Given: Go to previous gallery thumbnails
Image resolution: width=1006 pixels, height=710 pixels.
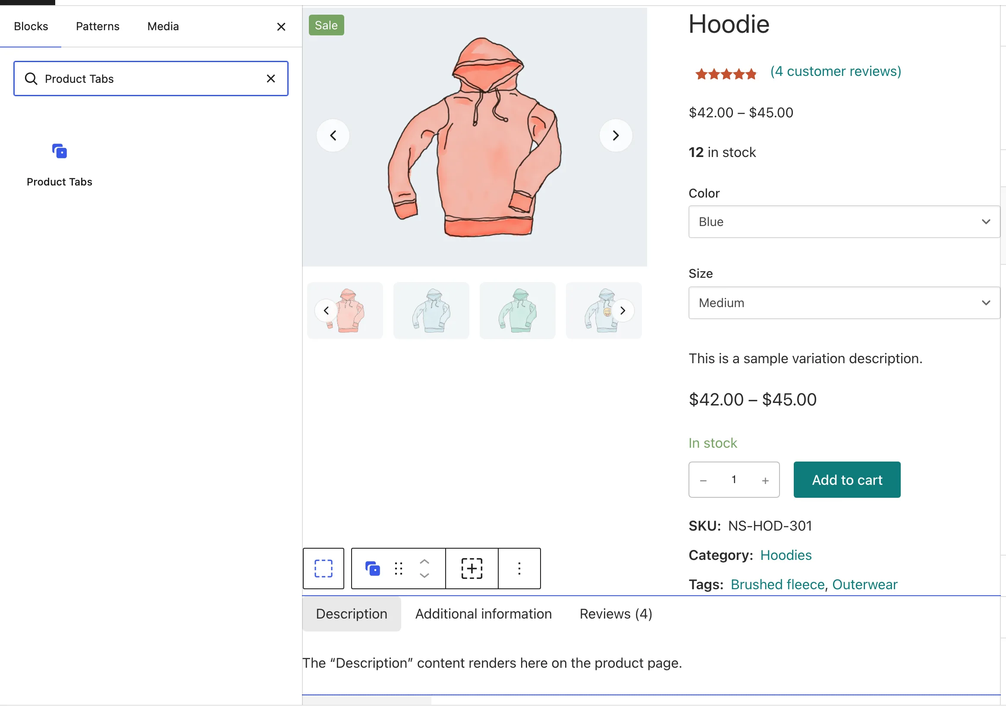Looking at the screenshot, I should coord(326,311).
